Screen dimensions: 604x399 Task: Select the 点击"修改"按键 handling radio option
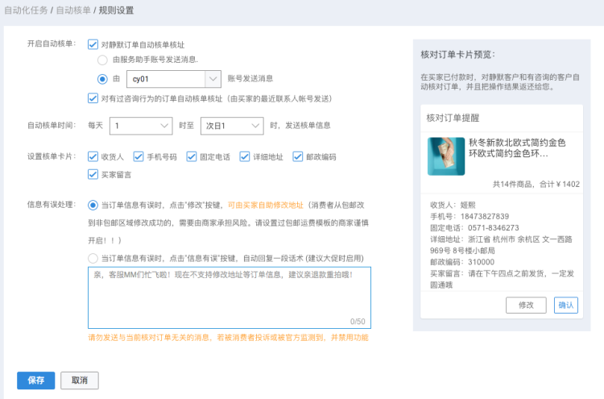(x=93, y=205)
